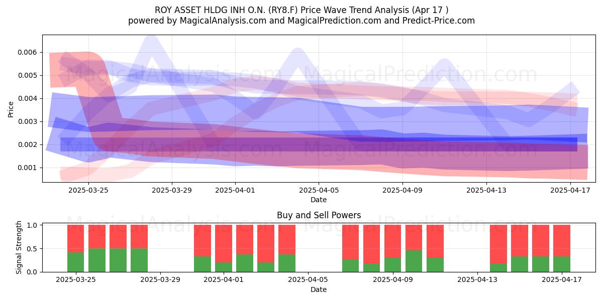Click the 'Date' label under the price chart
Viewport: 603px width, 301px height.
[319, 200]
